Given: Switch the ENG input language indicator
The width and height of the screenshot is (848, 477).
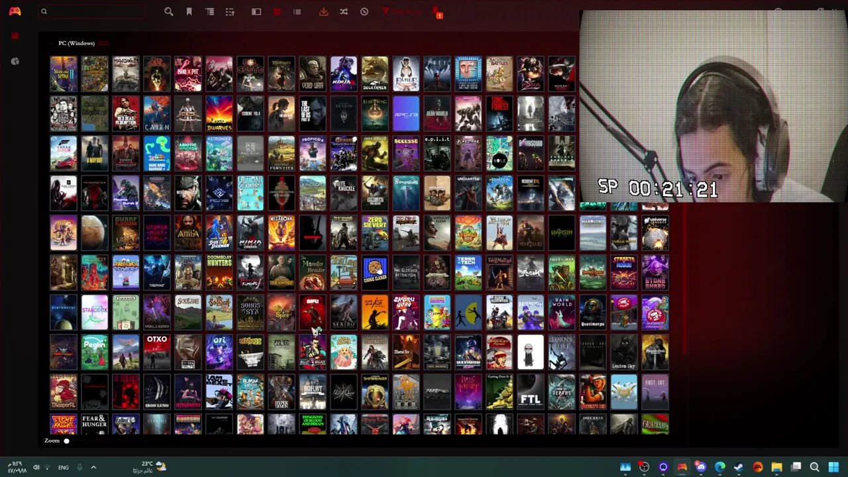Looking at the screenshot, I should 63,467.
